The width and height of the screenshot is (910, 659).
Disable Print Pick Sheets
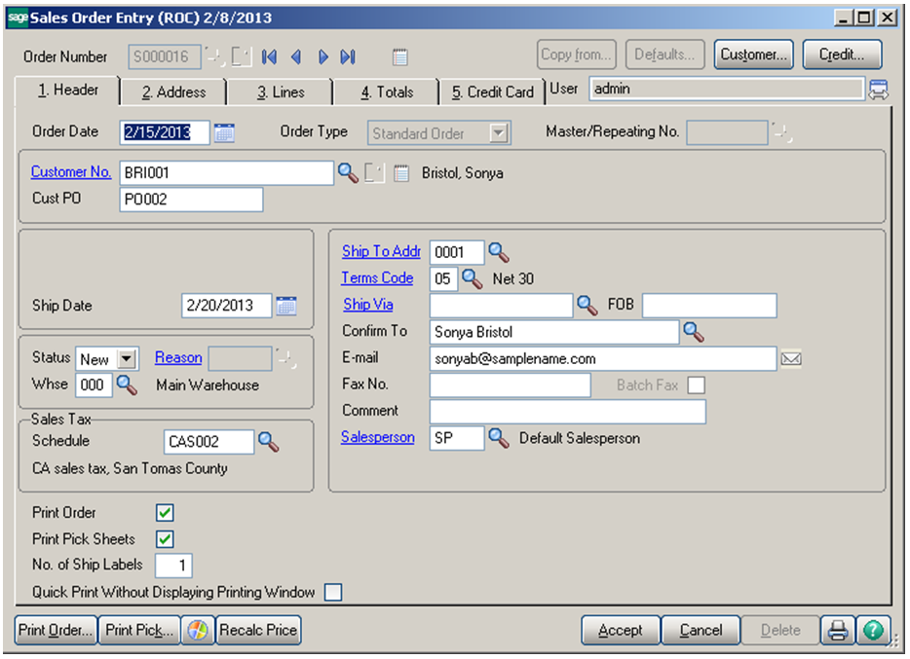[x=164, y=538]
